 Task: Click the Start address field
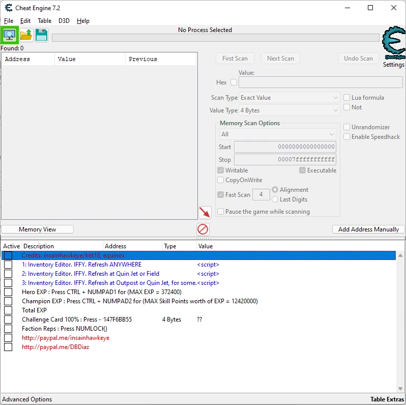coord(285,147)
